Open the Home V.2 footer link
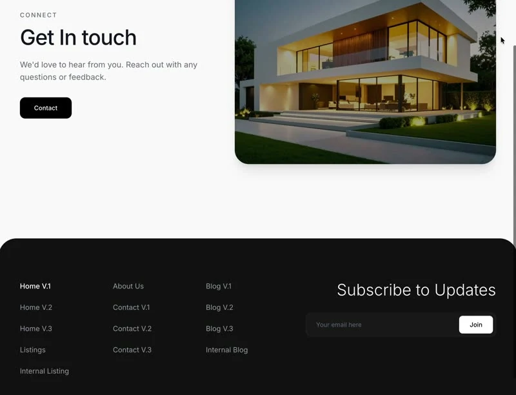The height and width of the screenshot is (395, 516). 36,307
